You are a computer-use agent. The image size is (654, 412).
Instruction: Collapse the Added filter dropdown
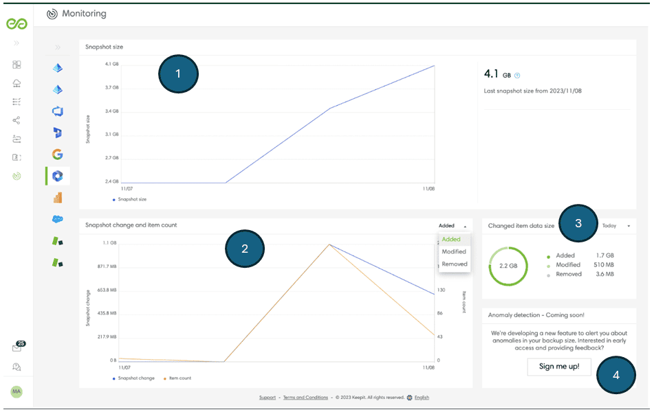[x=453, y=225]
